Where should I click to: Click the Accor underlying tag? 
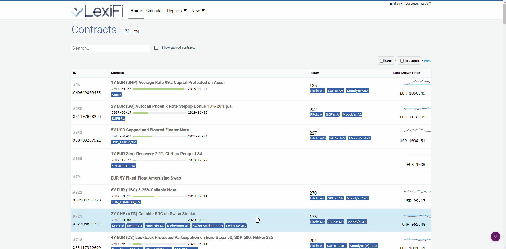[x=116, y=95]
